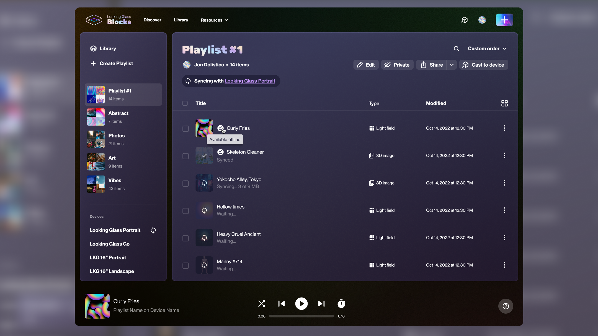Switch to grid view layout
The width and height of the screenshot is (598, 336).
click(504, 103)
